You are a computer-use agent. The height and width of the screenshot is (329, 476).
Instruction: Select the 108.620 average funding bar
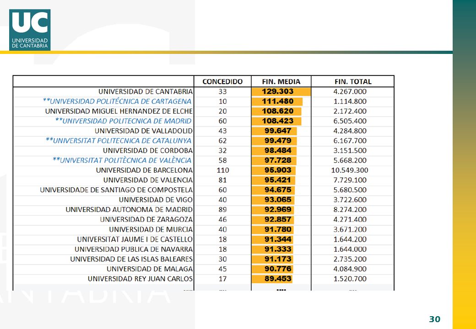coord(276,111)
